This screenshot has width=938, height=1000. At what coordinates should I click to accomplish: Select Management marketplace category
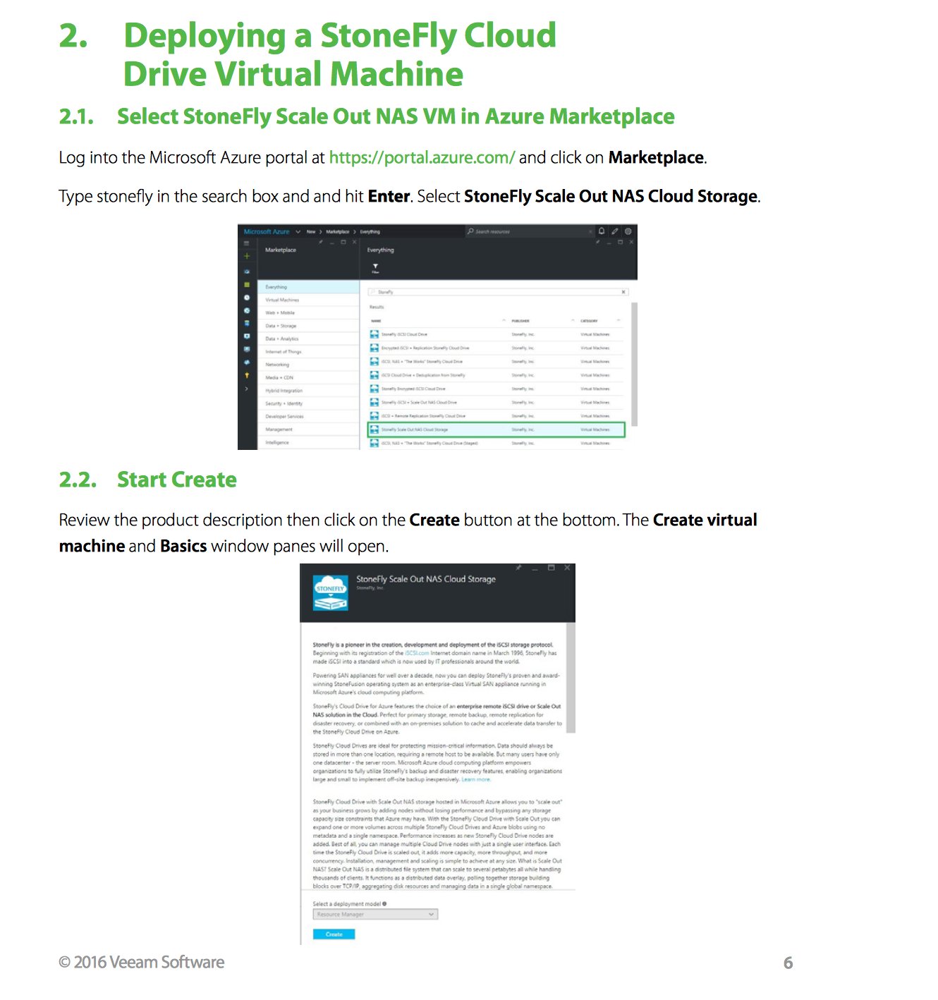(x=309, y=429)
